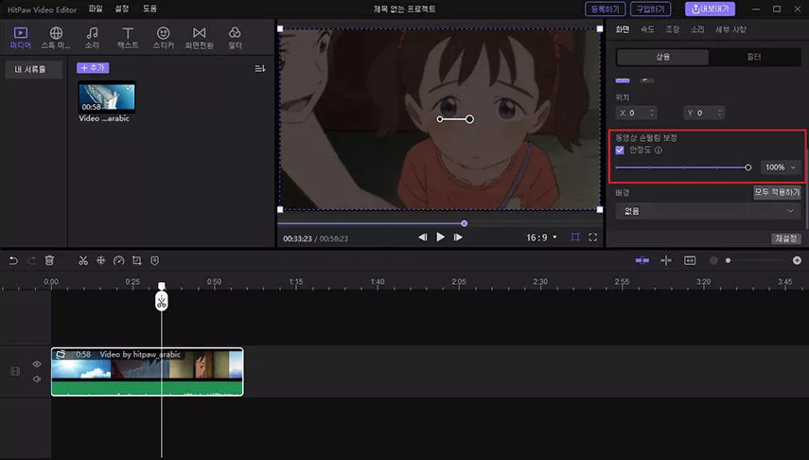Open the 스티커 sticker library
Image resolution: width=809 pixels, height=460 pixels.
click(x=163, y=38)
